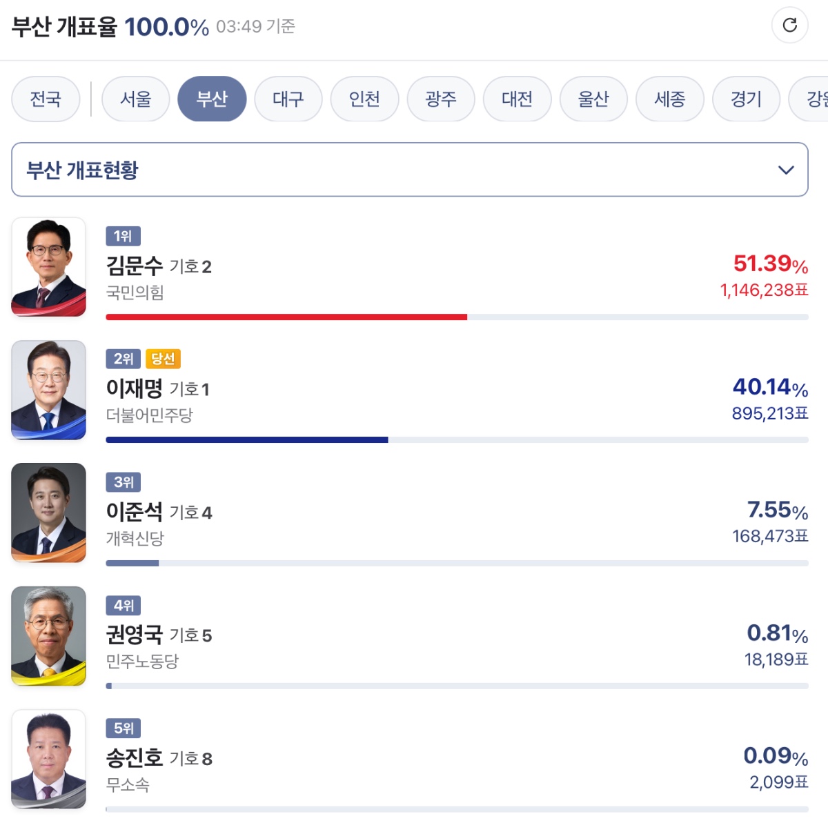Switch to the 세종 tab
828x823 pixels.
pyautogui.click(x=669, y=99)
